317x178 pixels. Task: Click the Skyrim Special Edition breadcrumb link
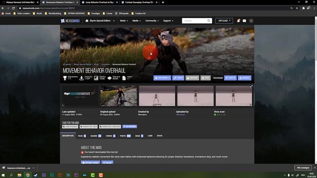point(83,64)
